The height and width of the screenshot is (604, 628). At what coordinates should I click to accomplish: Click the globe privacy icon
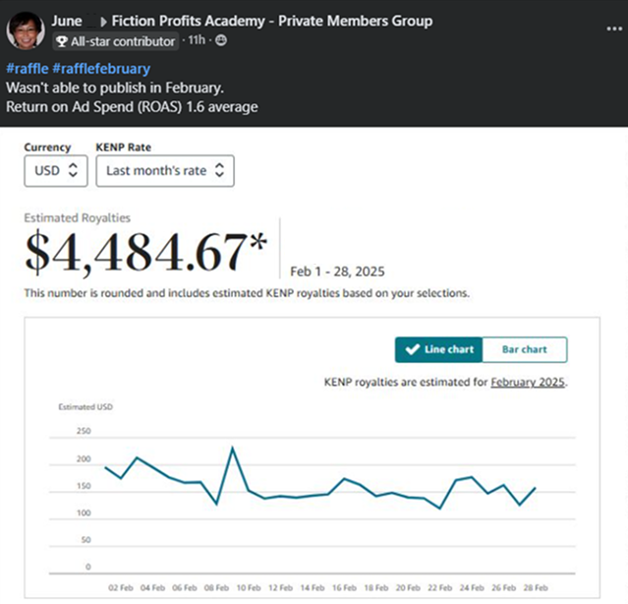(220, 40)
